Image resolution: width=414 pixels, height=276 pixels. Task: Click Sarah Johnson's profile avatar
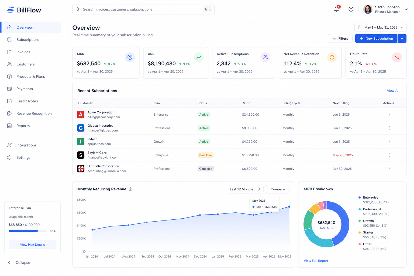368,9
